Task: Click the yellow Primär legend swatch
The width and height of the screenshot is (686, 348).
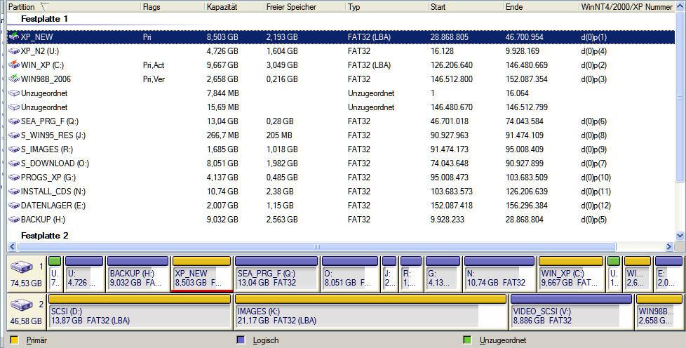Action: (x=14, y=340)
